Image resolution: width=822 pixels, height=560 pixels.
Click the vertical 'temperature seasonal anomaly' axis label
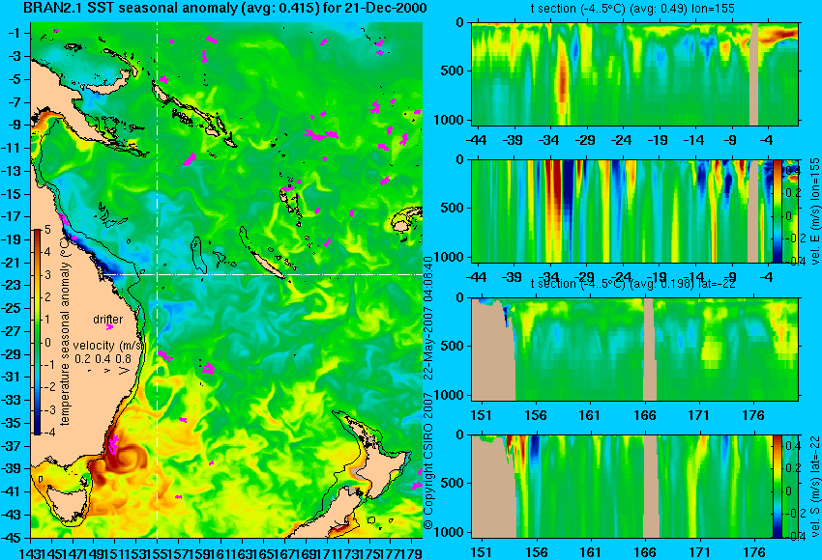tap(65, 331)
